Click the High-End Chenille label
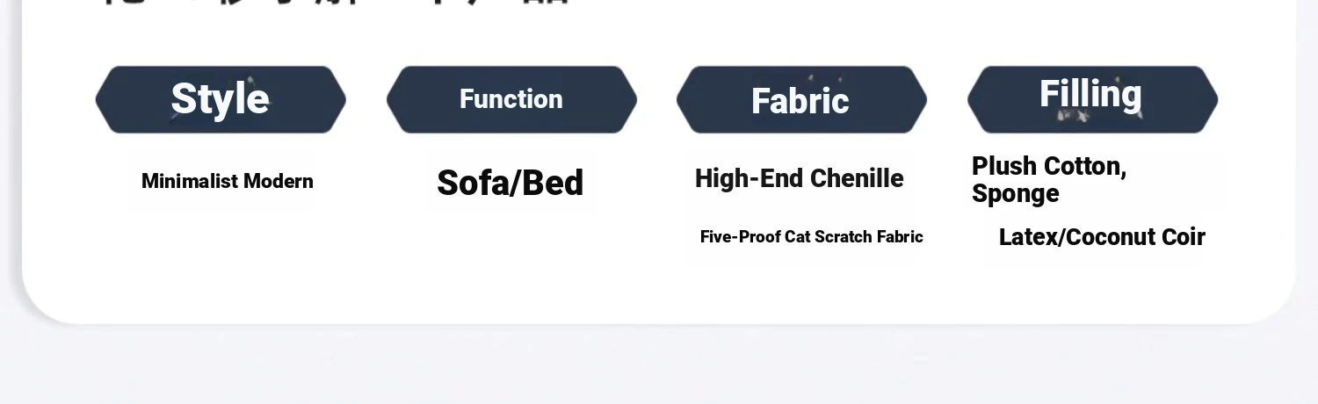This screenshot has width=1318, height=404. click(x=800, y=178)
